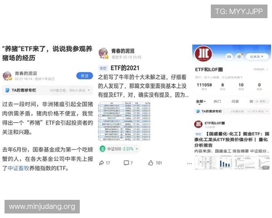Tap the 关注 follow button beside 青春的泥沼
Viewport: 272px width, 218px height.
[x=84, y=76]
